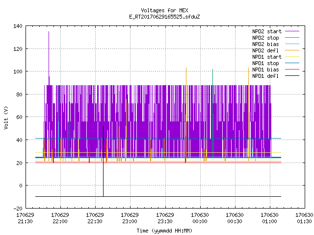Image resolution: width=314 pixels, height=235 pixels.
Task: Click the 170629 22:00 time tick label
Action: click(60, 218)
